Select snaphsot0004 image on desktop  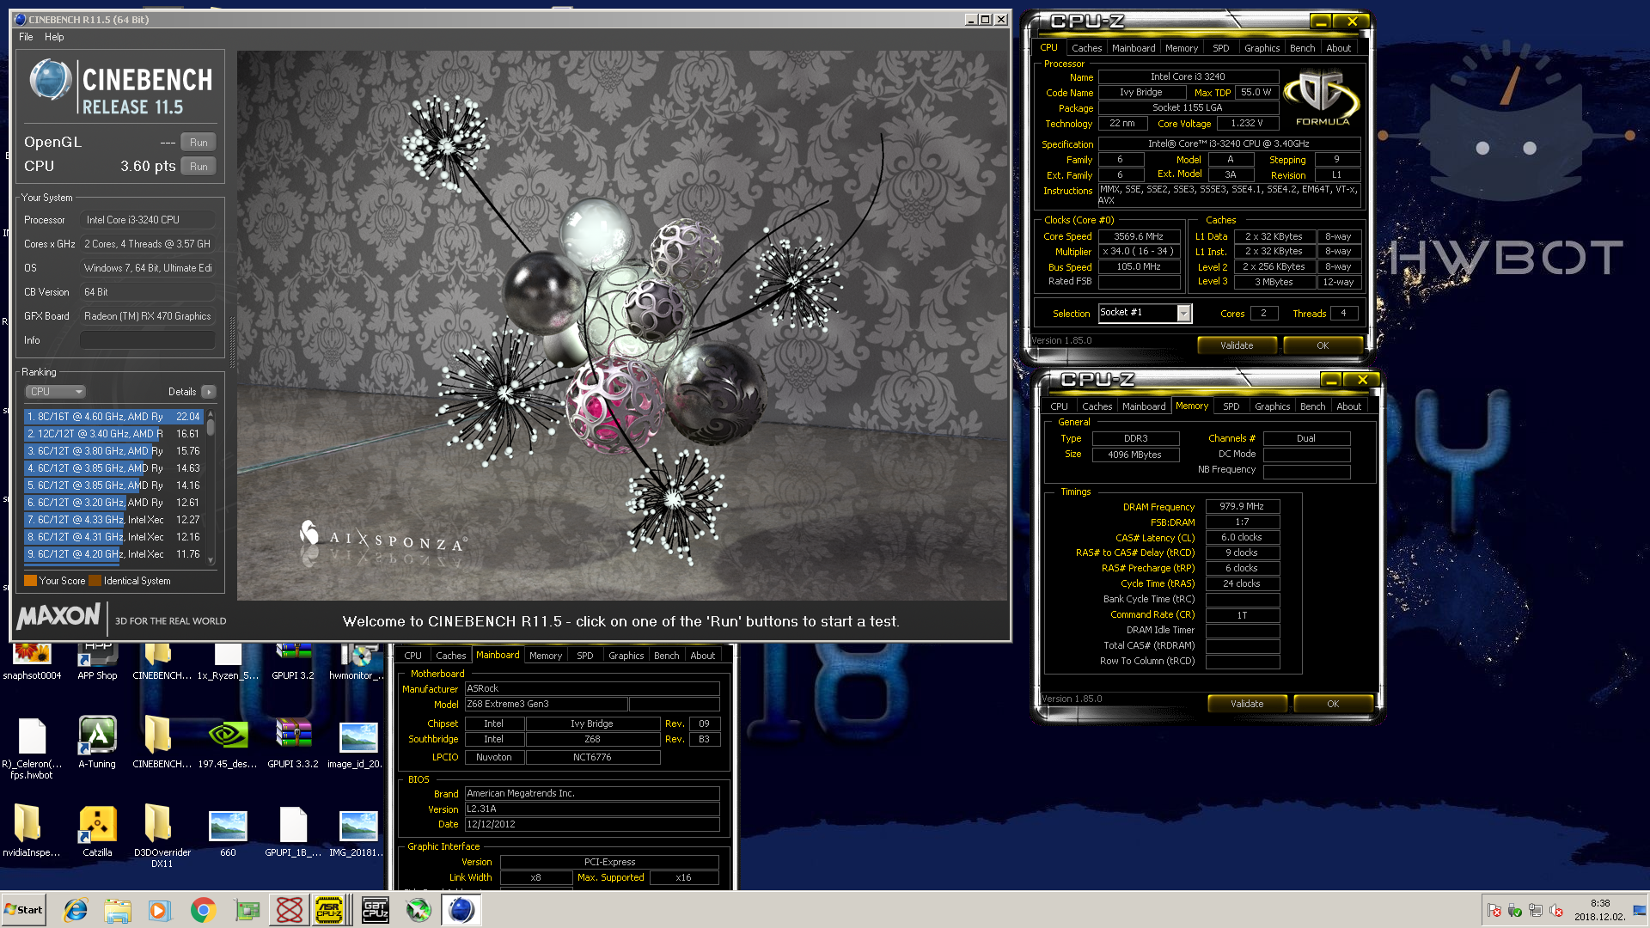(x=32, y=662)
